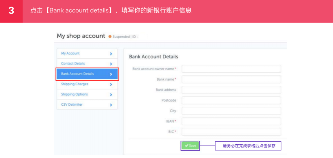Go to Shipping Charges settings

click(x=75, y=84)
